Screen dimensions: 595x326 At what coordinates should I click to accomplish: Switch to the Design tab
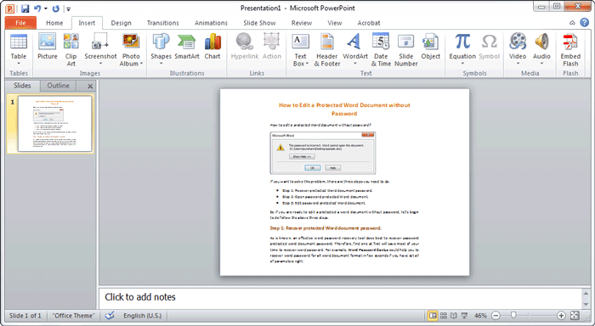121,23
